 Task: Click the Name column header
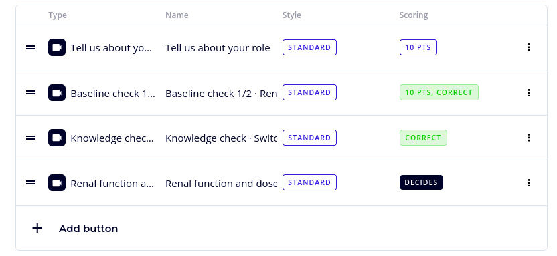(177, 15)
